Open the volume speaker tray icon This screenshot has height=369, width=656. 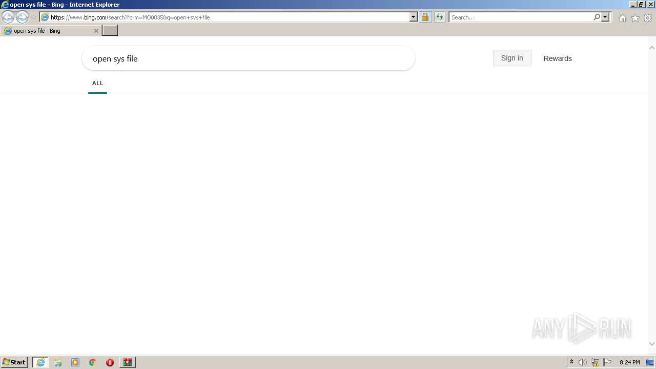coord(583,362)
